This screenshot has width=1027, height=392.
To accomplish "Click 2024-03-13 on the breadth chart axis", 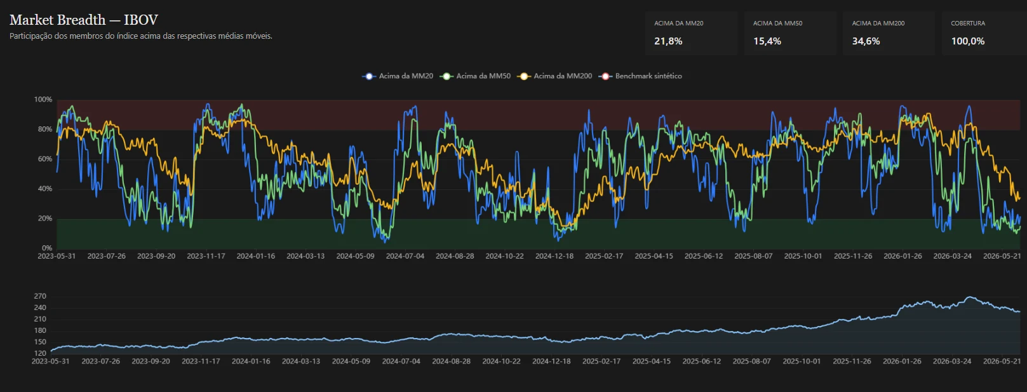I will pyautogui.click(x=305, y=256).
